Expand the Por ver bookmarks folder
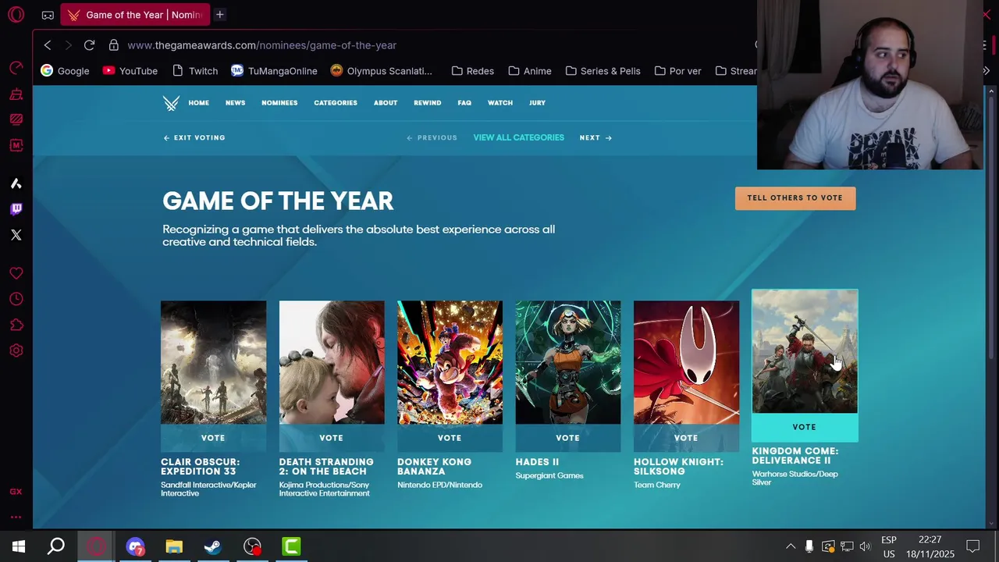Screen dimensions: 999x562 [677, 71]
